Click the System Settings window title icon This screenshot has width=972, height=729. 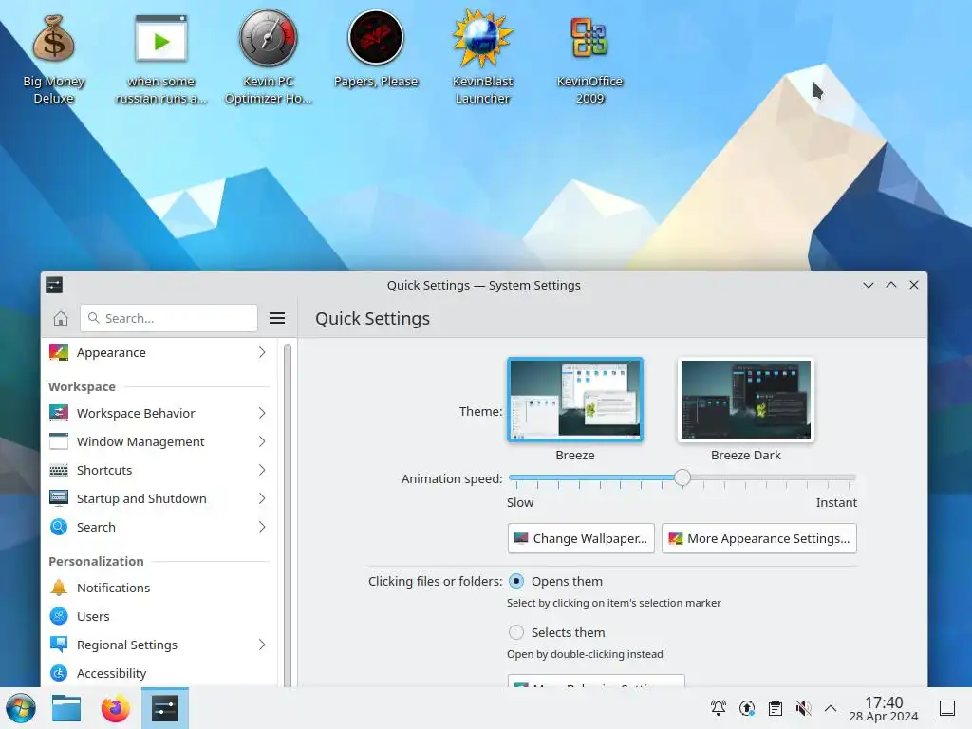tap(54, 285)
